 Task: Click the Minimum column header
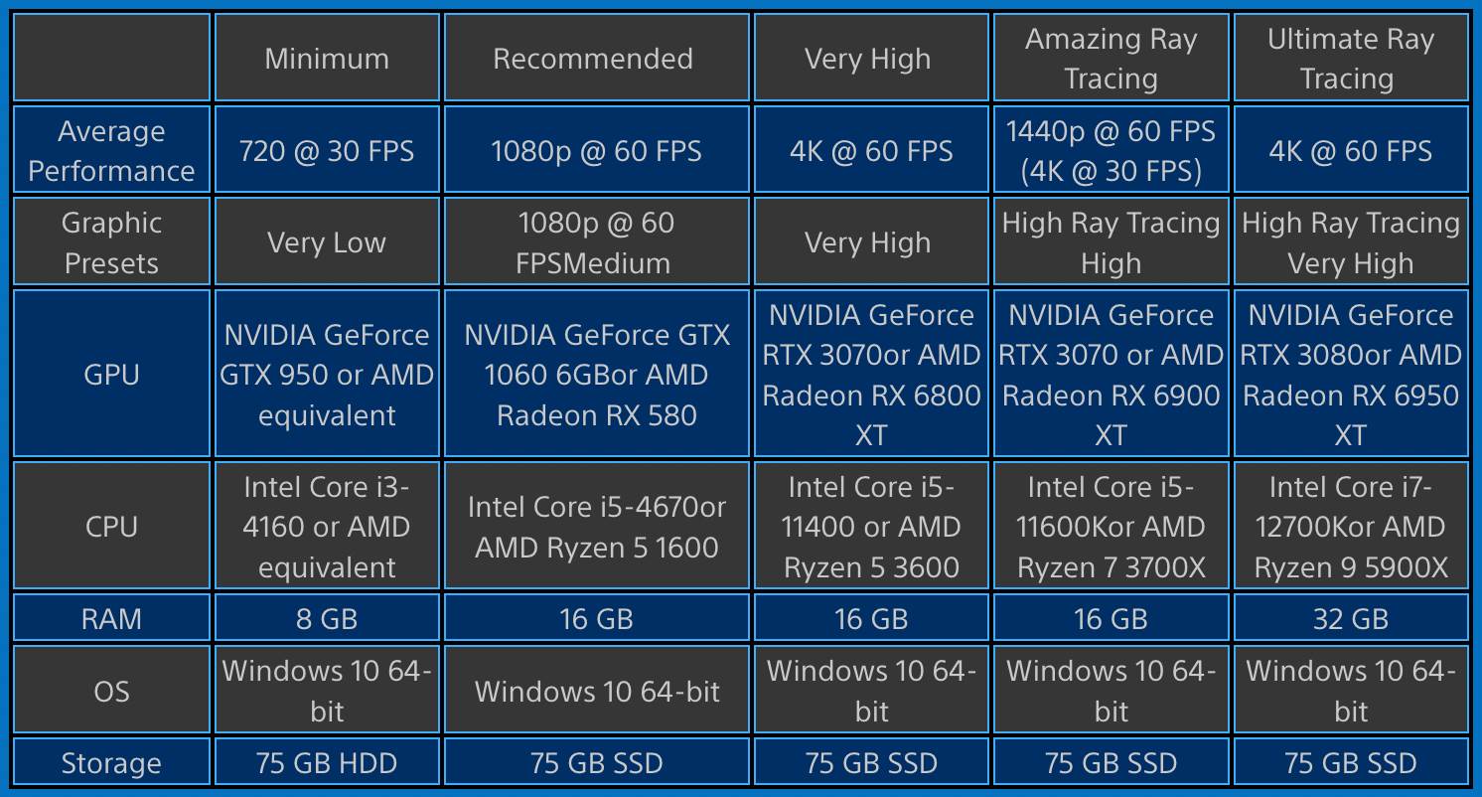click(326, 59)
